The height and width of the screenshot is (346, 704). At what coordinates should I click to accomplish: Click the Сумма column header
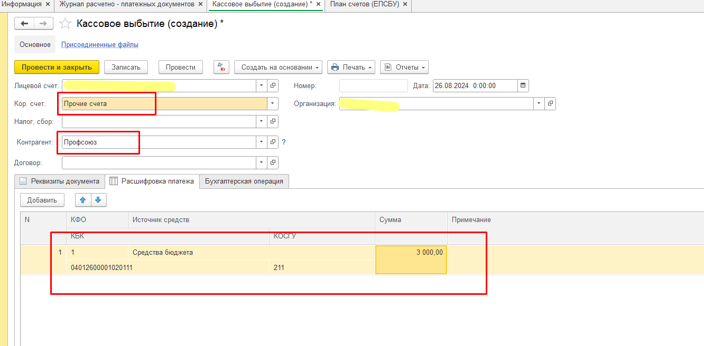[x=411, y=219]
